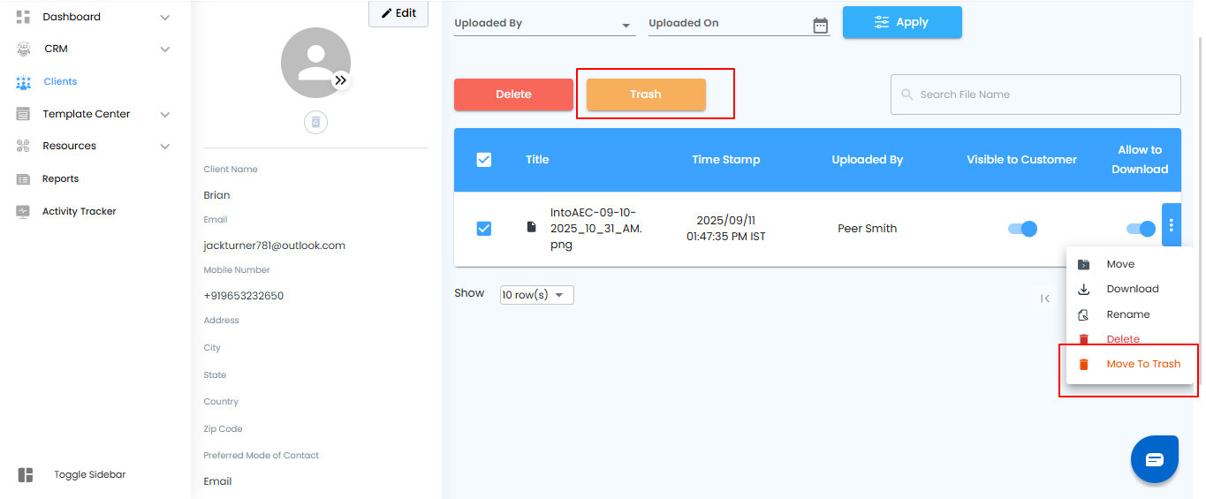This screenshot has width=1206, height=499.
Task: Click the Edit button
Action: pyautogui.click(x=398, y=13)
